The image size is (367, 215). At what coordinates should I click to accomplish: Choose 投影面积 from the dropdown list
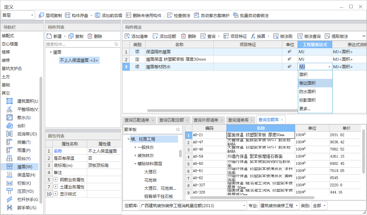(315, 100)
